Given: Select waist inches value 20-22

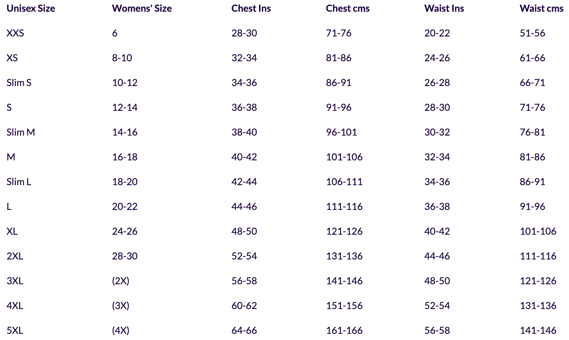Looking at the screenshot, I should tap(437, 33).
